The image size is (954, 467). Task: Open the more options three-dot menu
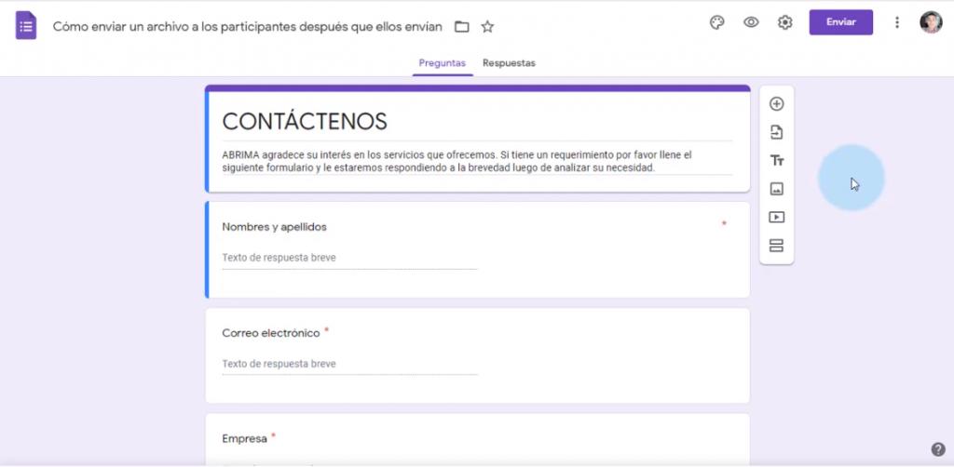[897, 23]
